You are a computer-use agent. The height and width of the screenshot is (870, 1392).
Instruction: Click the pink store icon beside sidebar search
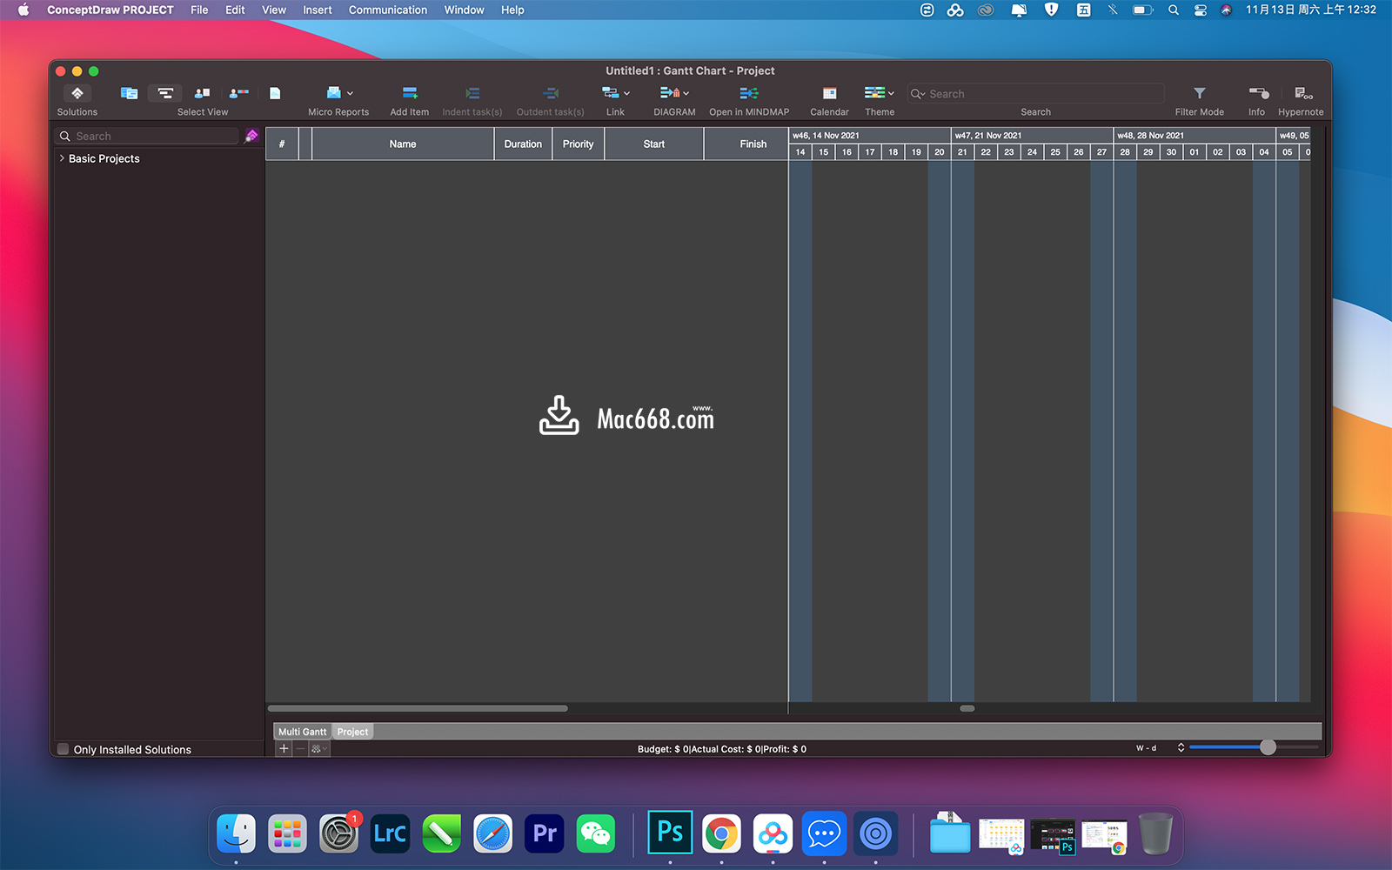251,136
